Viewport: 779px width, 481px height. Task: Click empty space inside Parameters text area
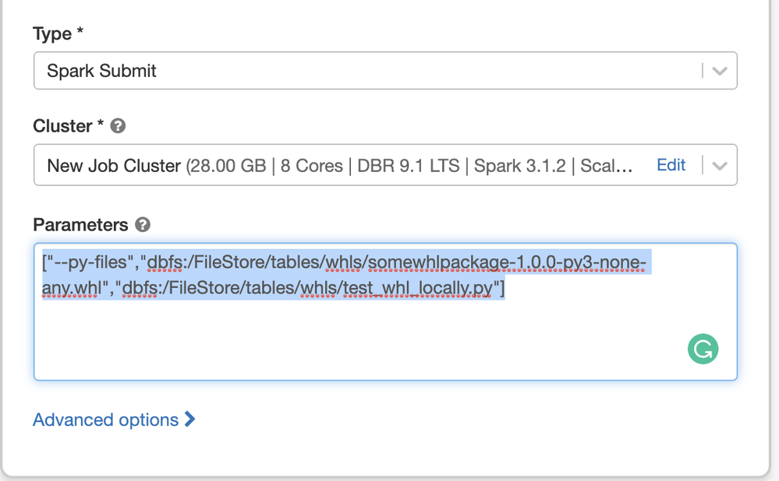pyautogui.click(x=351, y=342)
